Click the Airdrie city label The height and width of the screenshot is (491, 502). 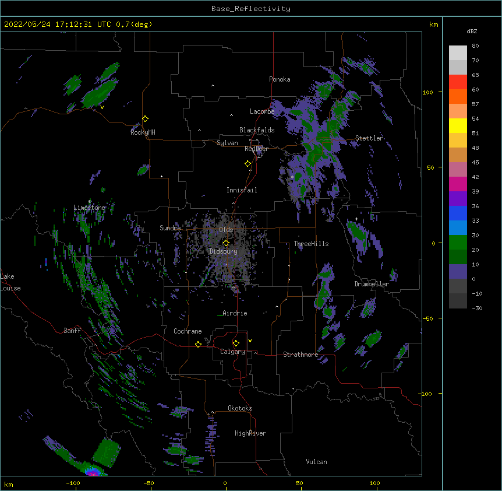click(x=235, y=313)
